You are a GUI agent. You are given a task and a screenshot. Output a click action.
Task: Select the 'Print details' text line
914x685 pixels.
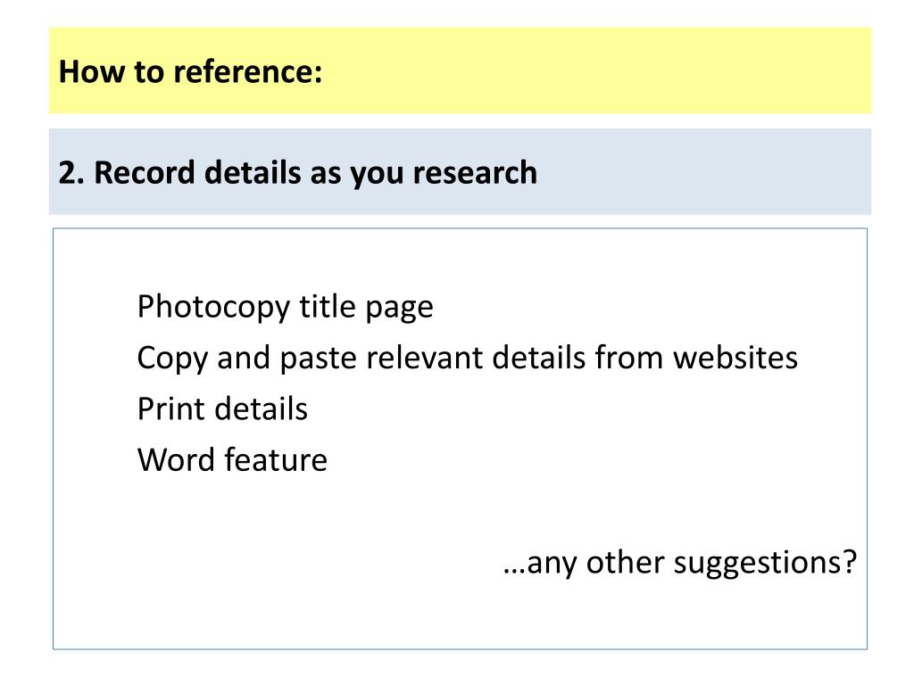pyautogui.click(x=222, y=409)
